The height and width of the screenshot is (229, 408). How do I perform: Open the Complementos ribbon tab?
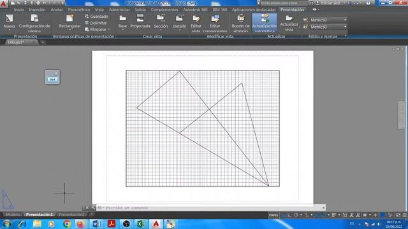click(x=164, y=10)
